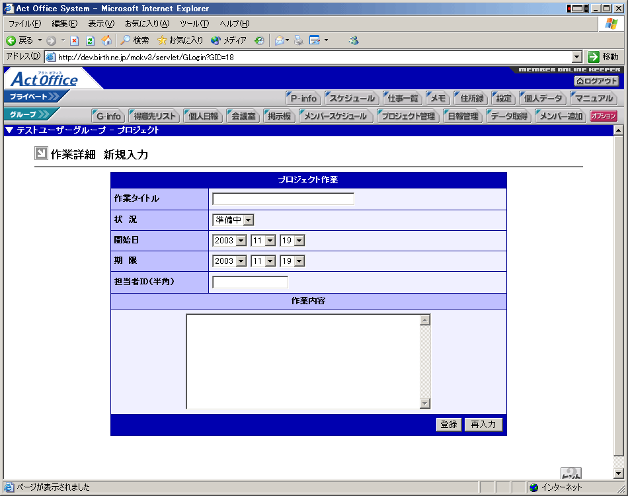Click the ログアウト logout button
Image resolution: width=628 pixels, height=496 pixels.
point(596,81)
